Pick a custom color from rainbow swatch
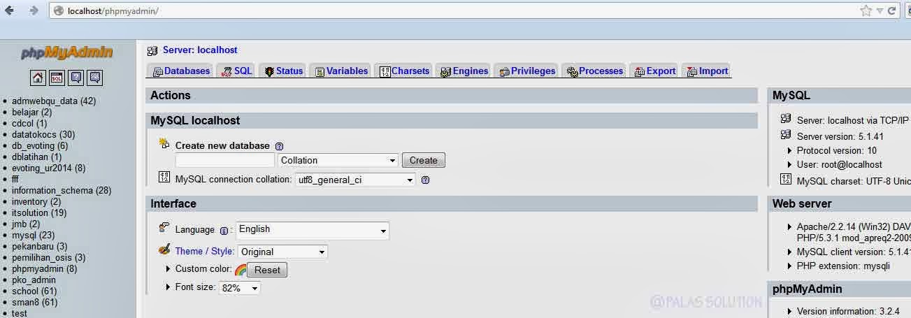Viewport: 911px width, 318px height. pos(241,270)
